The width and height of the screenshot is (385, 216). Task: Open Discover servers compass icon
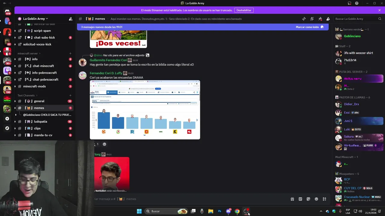click(x=7, y=128)
